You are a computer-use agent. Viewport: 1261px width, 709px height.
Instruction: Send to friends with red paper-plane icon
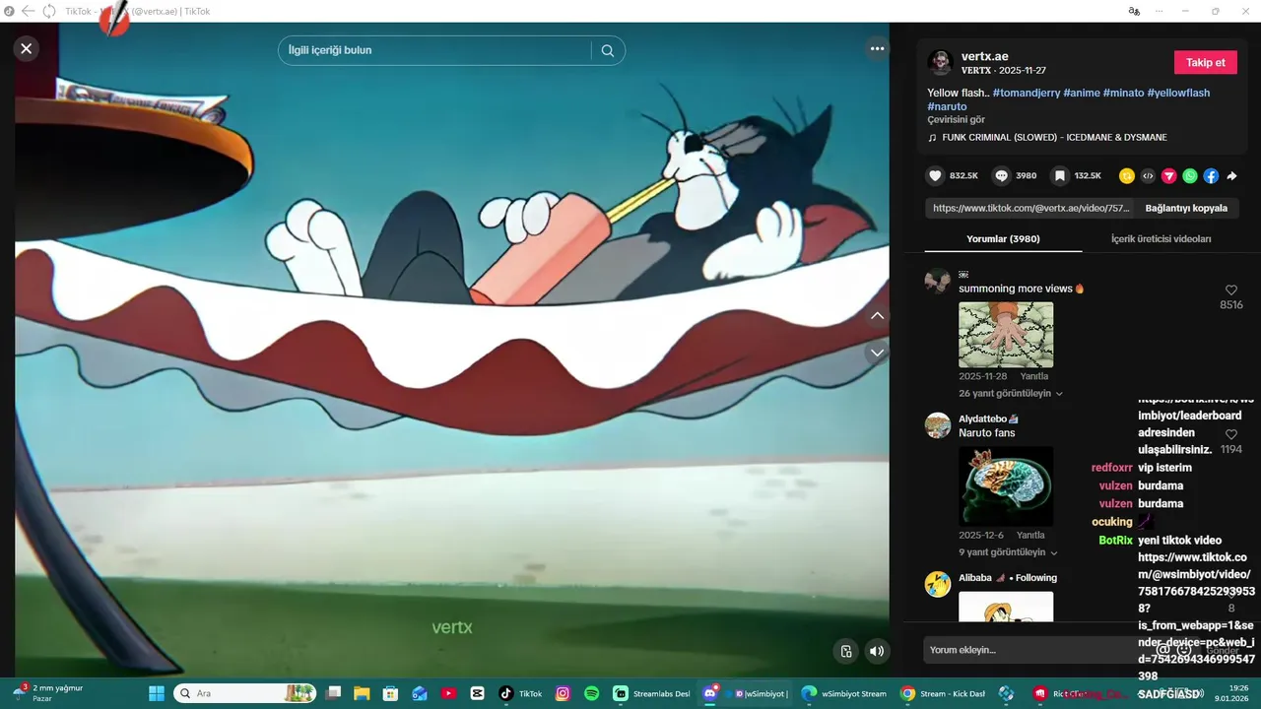click(1169, 176)
